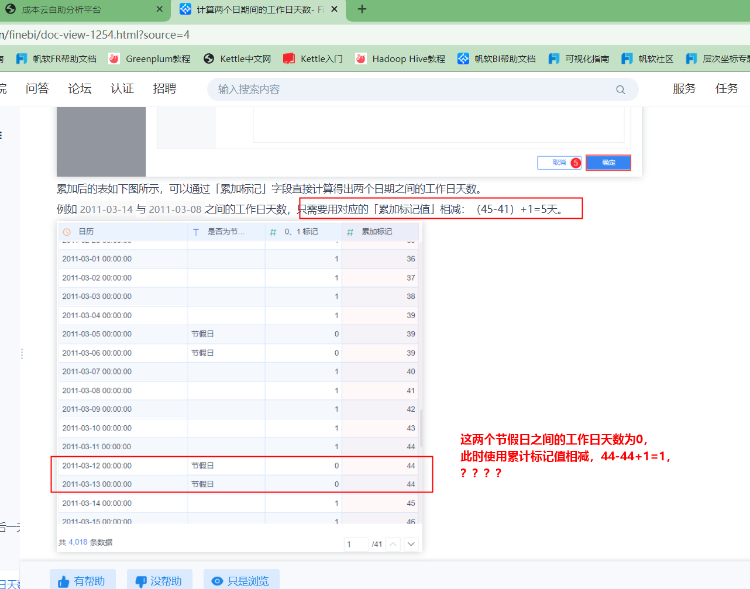
Task: Click the 帆软社区 favicon
Action: [x=627, y=58]
